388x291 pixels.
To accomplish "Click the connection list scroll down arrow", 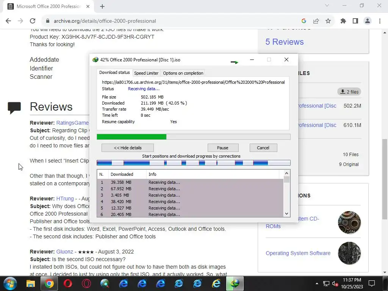I will [286, 214].
